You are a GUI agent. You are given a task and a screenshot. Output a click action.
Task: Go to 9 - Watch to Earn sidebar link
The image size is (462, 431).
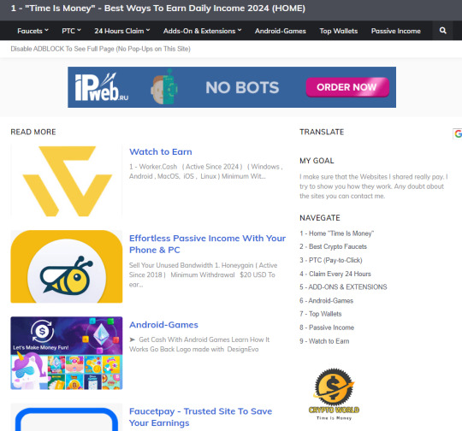[x=324, y=341]
